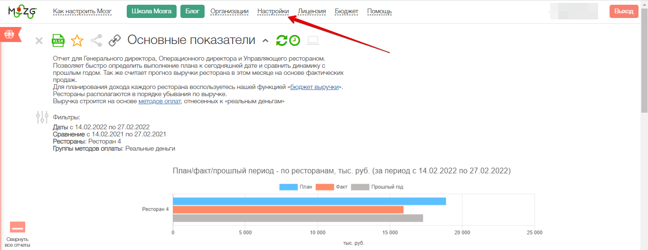This screenshot has height=250, width=648.
Task: Open the Блог button
Action: [x=192, y=11]
